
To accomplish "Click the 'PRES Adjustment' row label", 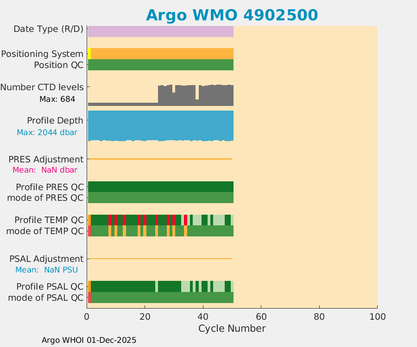I will click(46, 159).
